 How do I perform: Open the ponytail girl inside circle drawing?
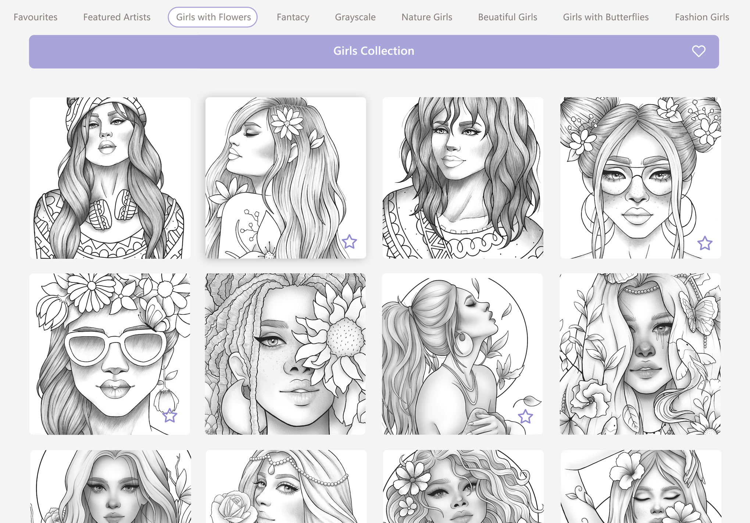(463, 354)
